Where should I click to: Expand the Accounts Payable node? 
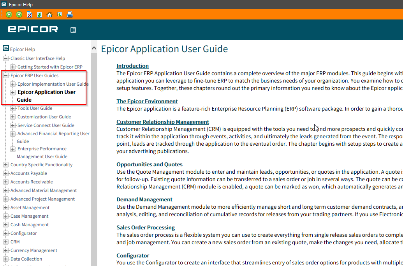pos(6,173)
